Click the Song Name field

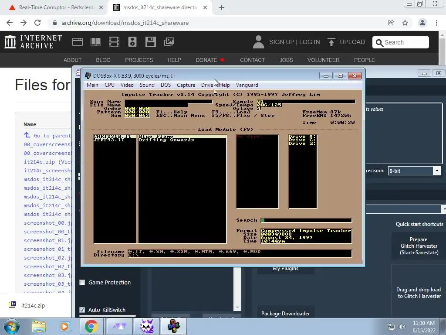click(x=169, y=102)
